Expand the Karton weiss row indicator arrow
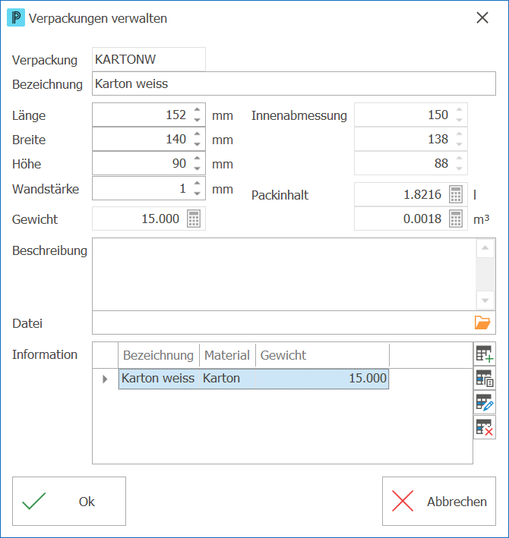The width and height of the screenshot is (509, 538). click(105, 379)
